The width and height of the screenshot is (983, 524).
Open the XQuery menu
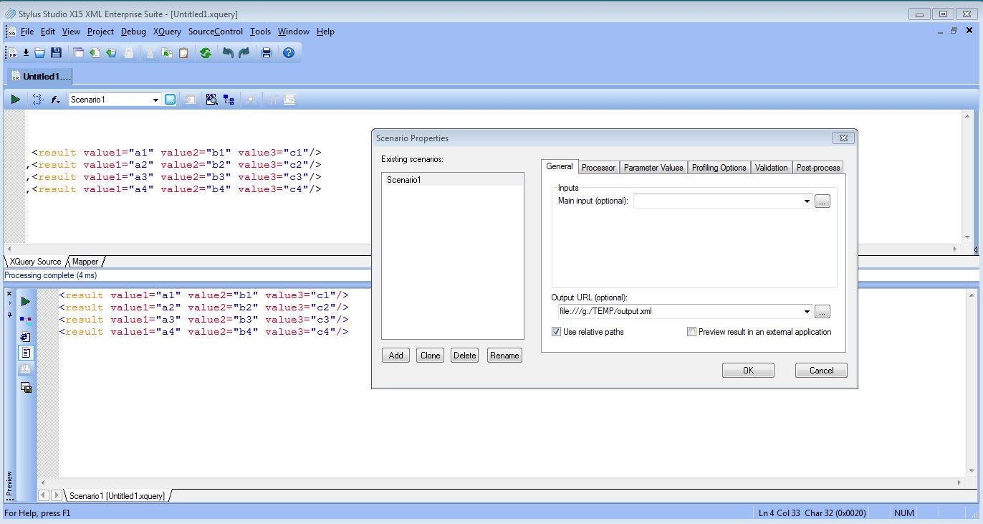pos(167,32)
